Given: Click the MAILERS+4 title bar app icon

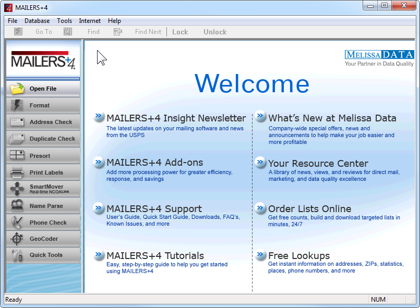Looking at the screenshot, I should point(8,7).
